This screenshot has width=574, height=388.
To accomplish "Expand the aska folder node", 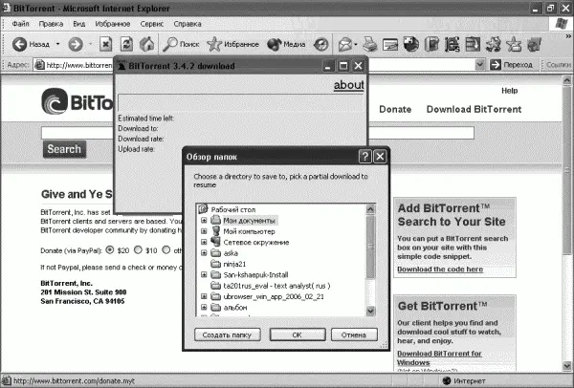I will click(x=205, y=253).
